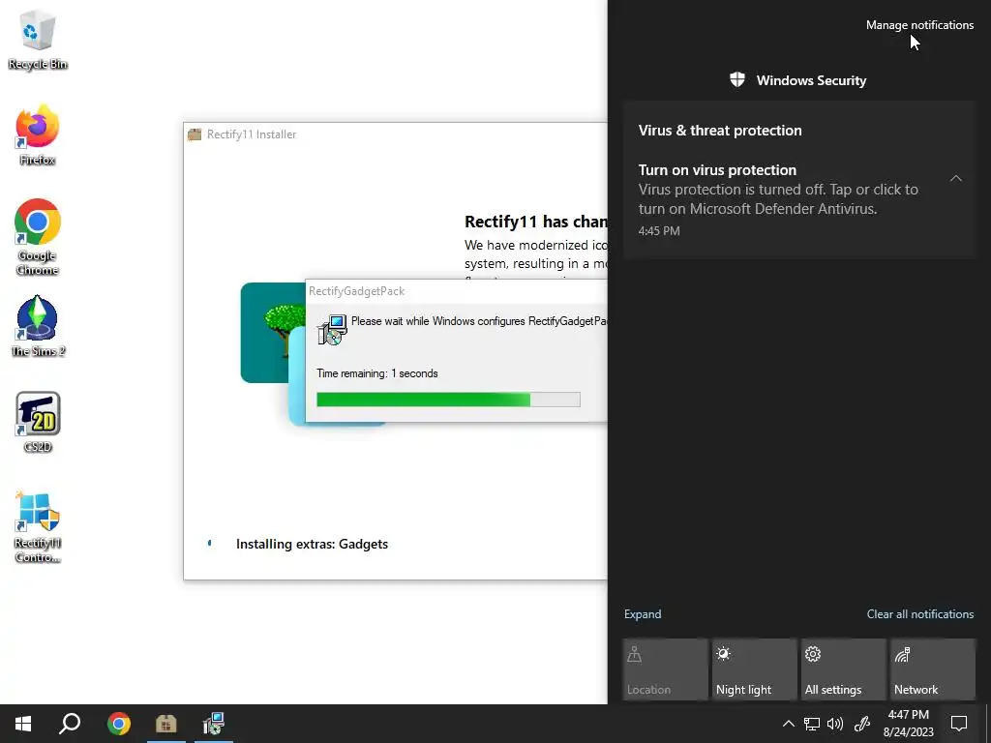Collapse the virus protection notification chevron
Image resolution: width=991 pixels, height=743 pixels.
pyautogui.click(x=955, y=178)
